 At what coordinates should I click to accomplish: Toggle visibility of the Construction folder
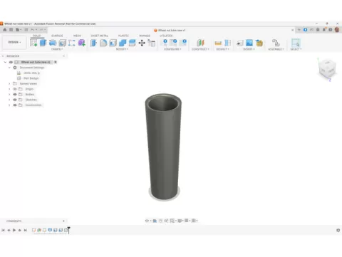click(x=15, y=105)
